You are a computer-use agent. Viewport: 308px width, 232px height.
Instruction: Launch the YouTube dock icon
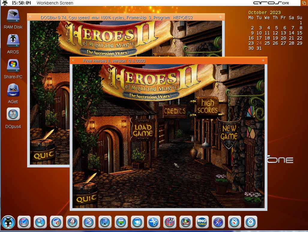click(x=186, y=222)
